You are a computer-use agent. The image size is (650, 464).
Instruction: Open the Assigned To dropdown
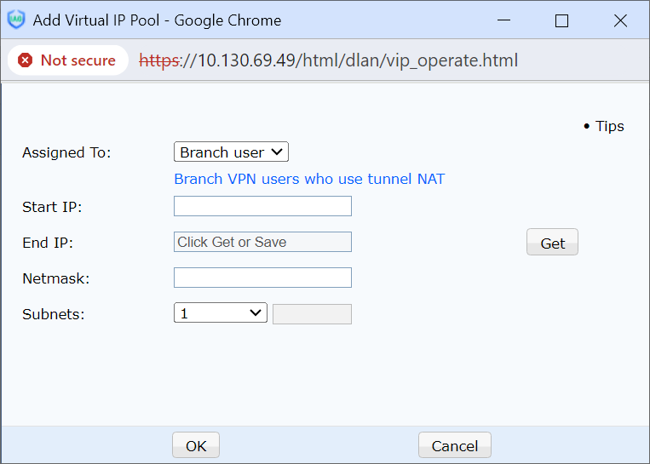tap(231, 152)
